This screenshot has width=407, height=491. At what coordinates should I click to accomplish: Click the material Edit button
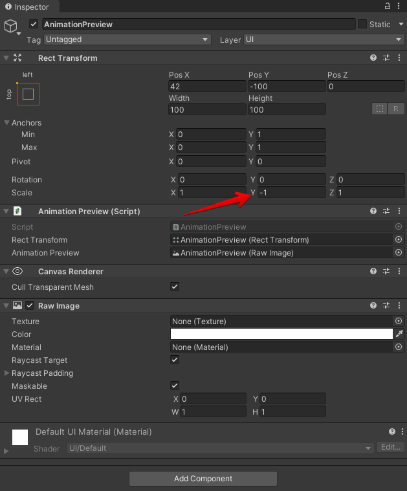[x=390, y=447]
